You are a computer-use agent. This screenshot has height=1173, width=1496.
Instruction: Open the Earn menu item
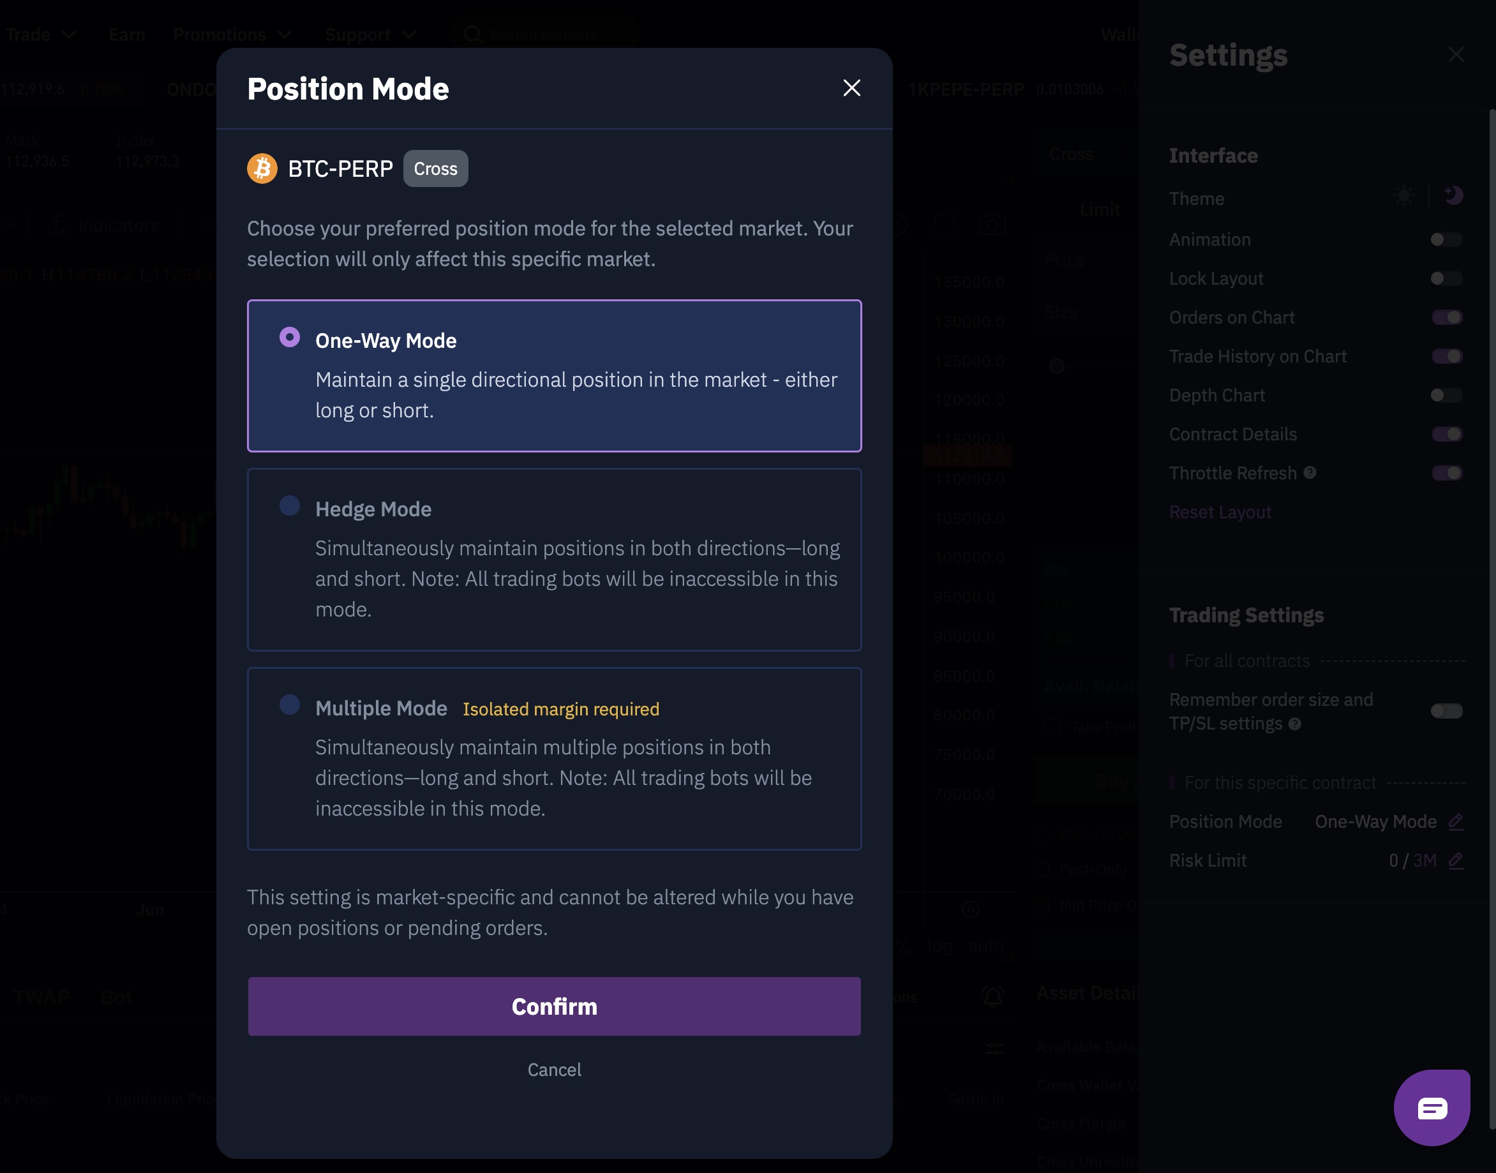(127, 34)
